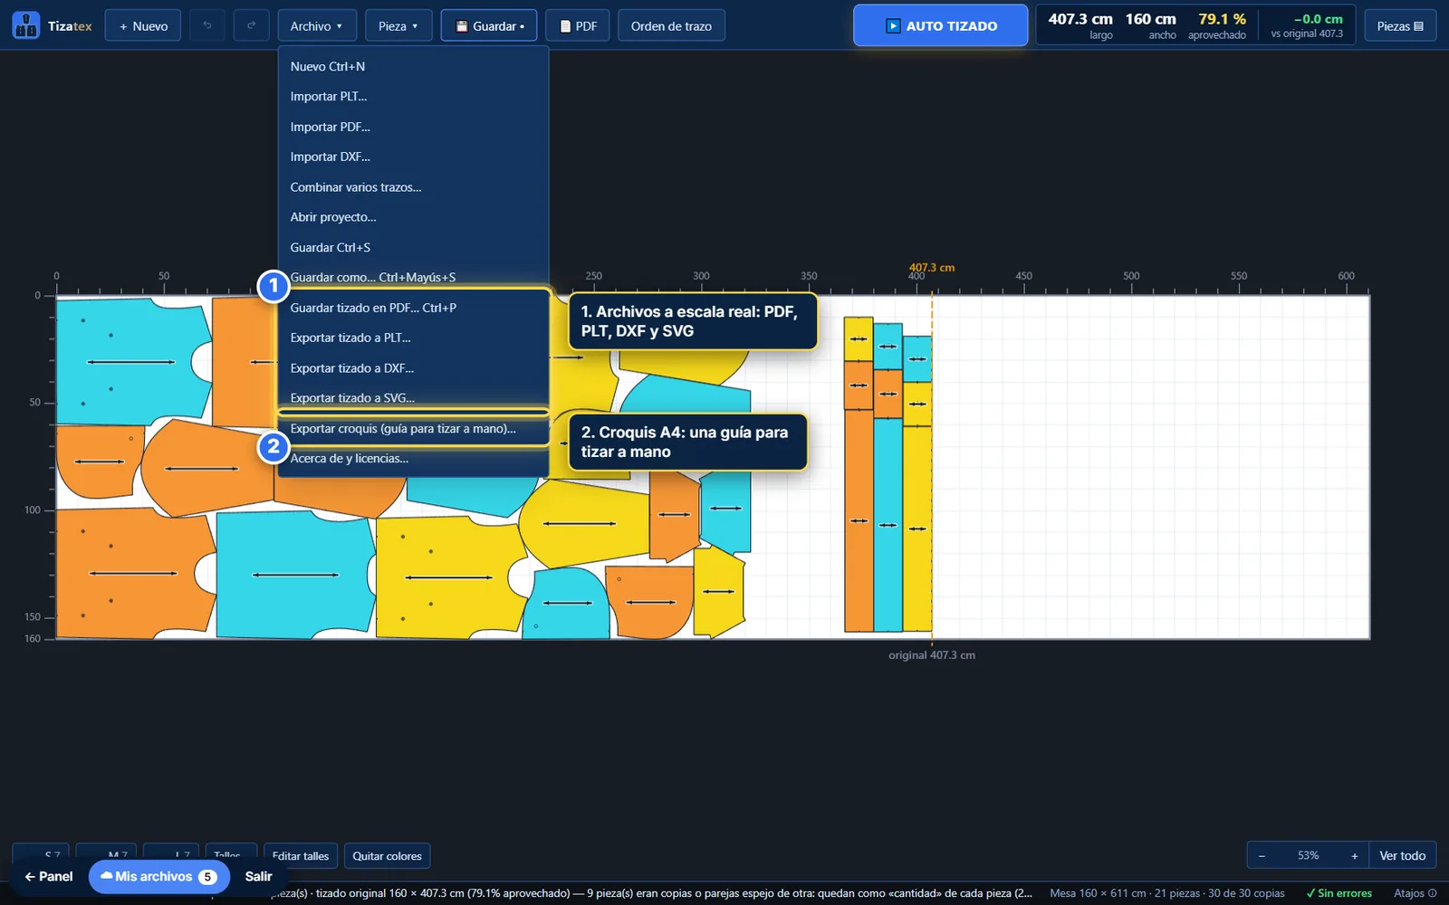Click Ver todo to fit view
The image size is (1449, 905).
click(x=1402, y=855)
